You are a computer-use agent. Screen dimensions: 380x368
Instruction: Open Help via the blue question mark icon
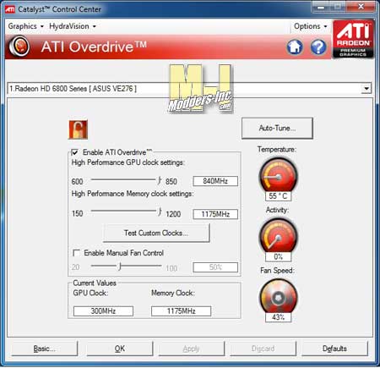click(x=318, y=47)
